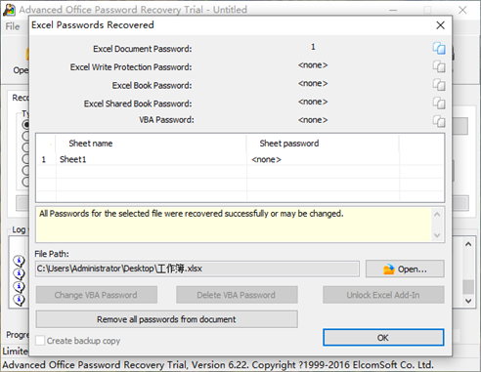
Task: Click the folder icon on the Open button
Action: (388, 269)
